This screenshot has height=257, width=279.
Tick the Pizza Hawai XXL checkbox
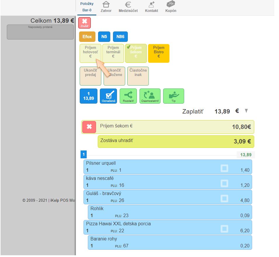(x=224, y=228)
